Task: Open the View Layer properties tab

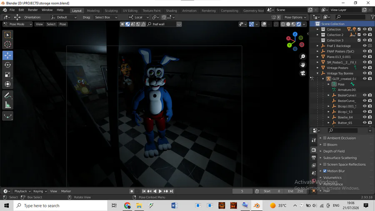Action: 314,165
